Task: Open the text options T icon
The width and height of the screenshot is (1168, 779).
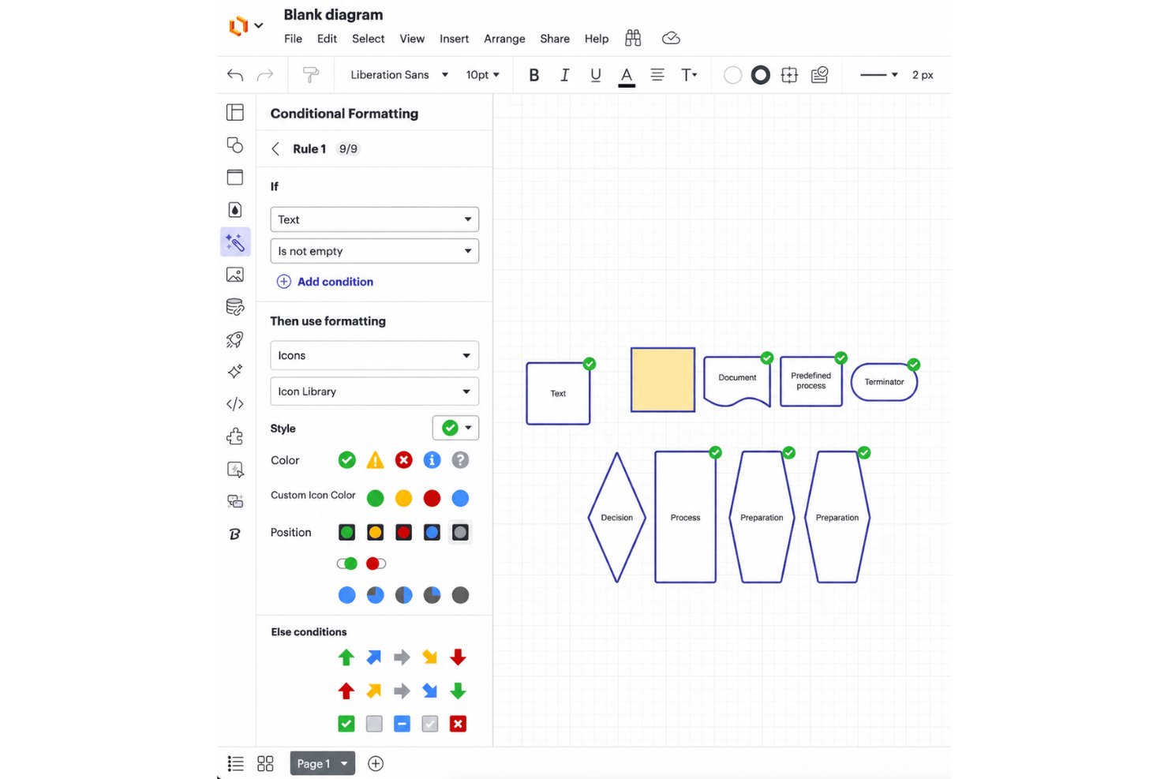Action: point(689,75)
